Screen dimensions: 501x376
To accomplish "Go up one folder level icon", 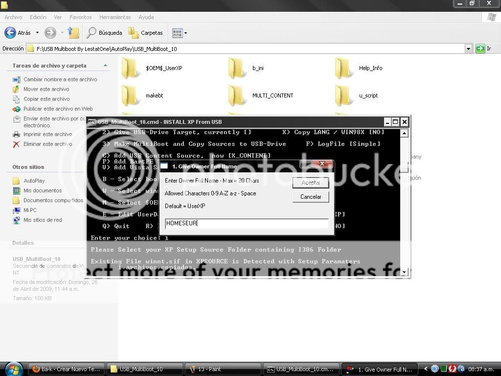I will (x=73, y=33).
